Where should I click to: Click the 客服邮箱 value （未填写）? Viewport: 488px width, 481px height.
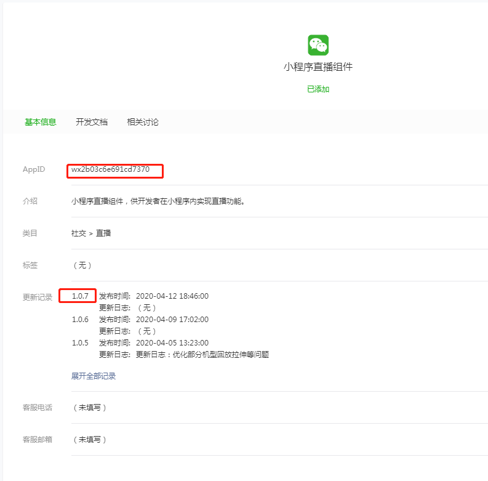[x=90, y=440]
